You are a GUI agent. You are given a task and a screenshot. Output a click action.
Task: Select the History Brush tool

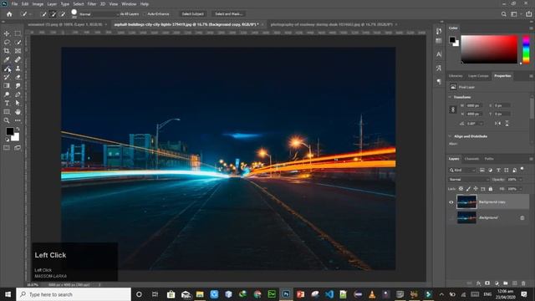(7, 77)
